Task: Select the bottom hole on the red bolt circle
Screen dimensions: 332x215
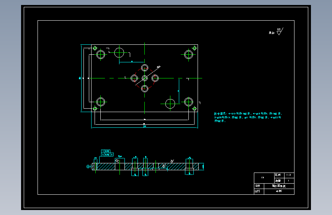Action: click(145, 89)
